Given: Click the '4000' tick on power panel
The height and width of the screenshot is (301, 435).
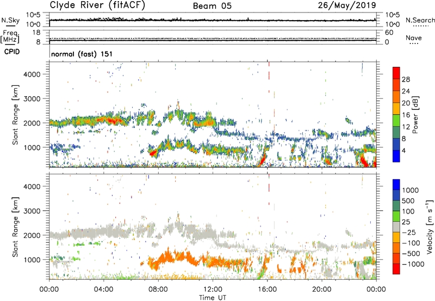Looking at the screenshot, I should coord(32,74).
